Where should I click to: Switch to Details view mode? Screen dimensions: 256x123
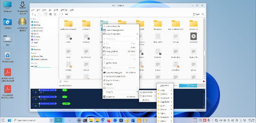55,14
